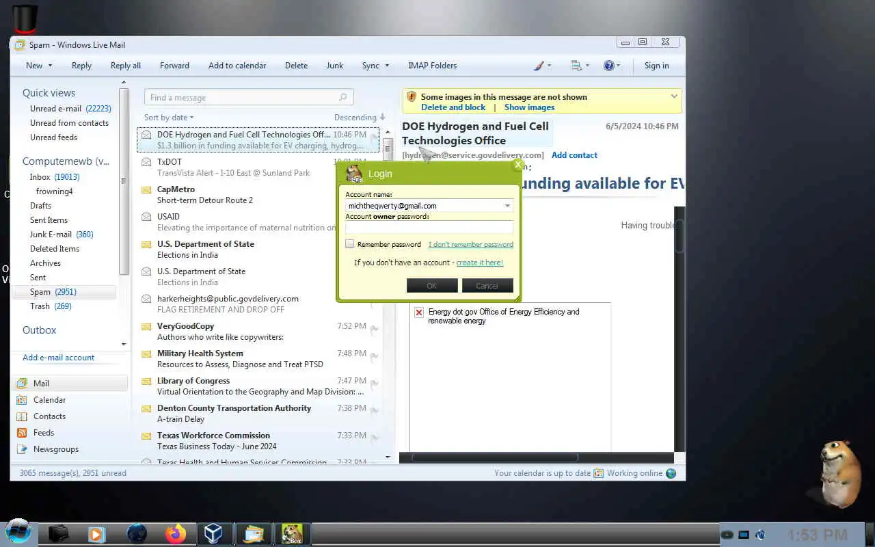Open dropdown arrow next to Help icon
This screenshot has height=547, width=875.
click(x=619, y=66)
